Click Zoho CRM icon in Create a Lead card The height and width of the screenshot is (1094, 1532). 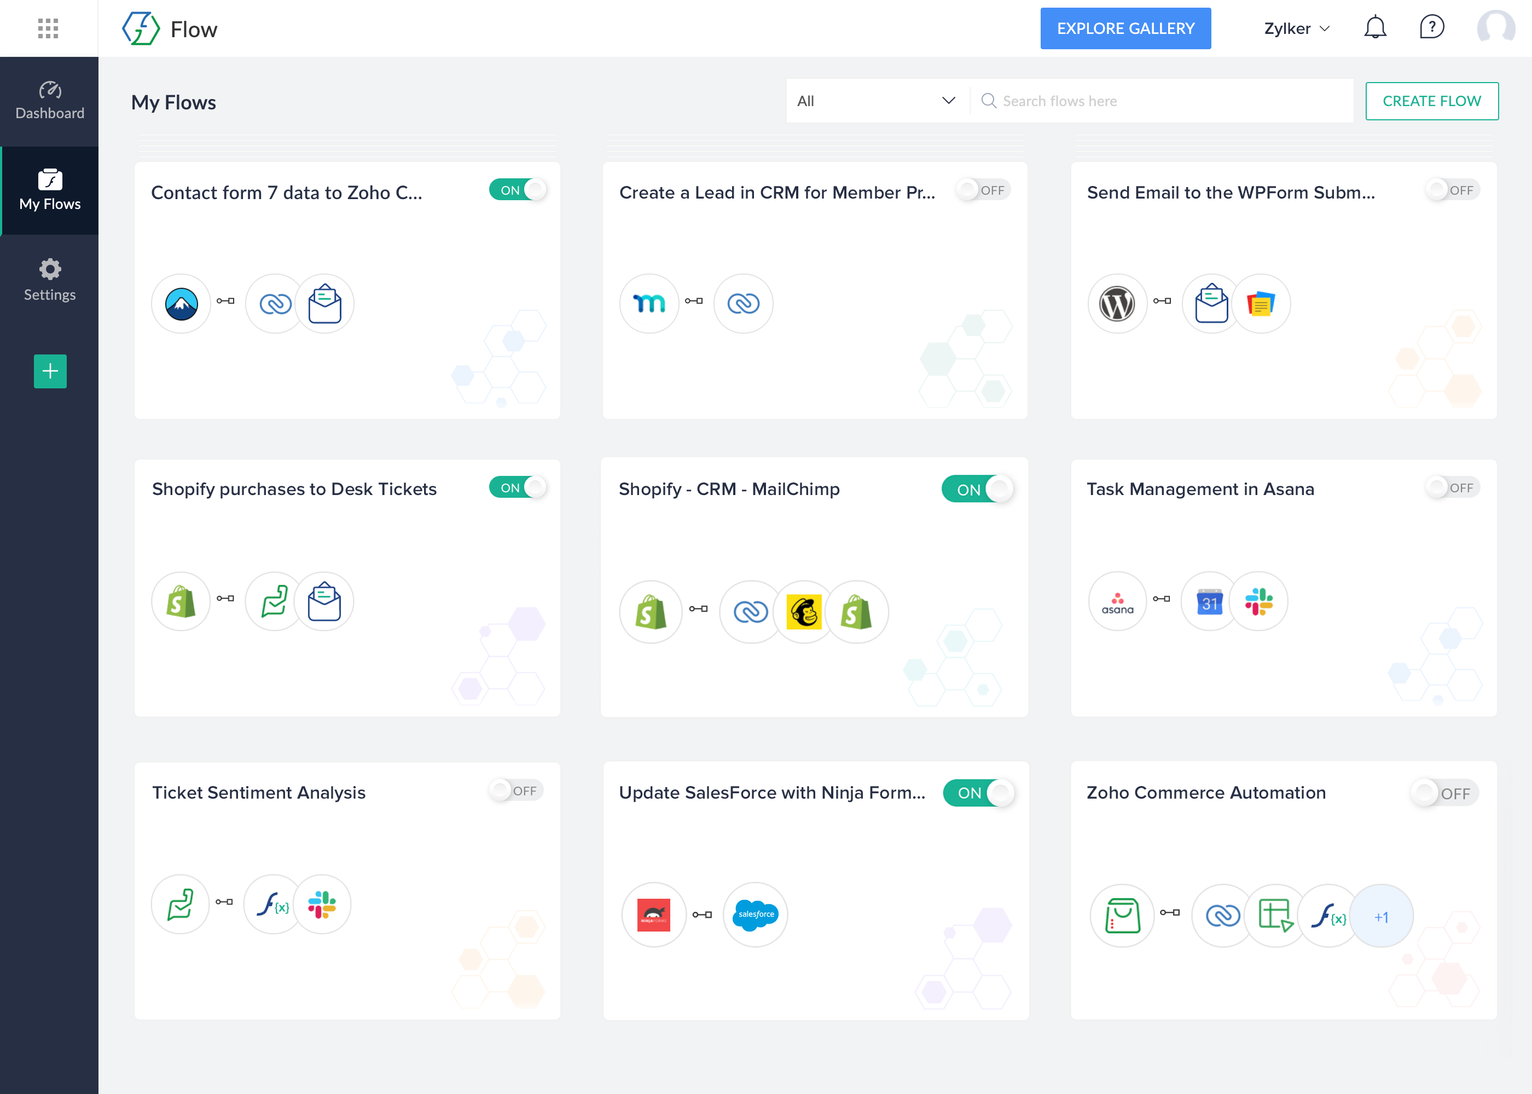point(743,304)
